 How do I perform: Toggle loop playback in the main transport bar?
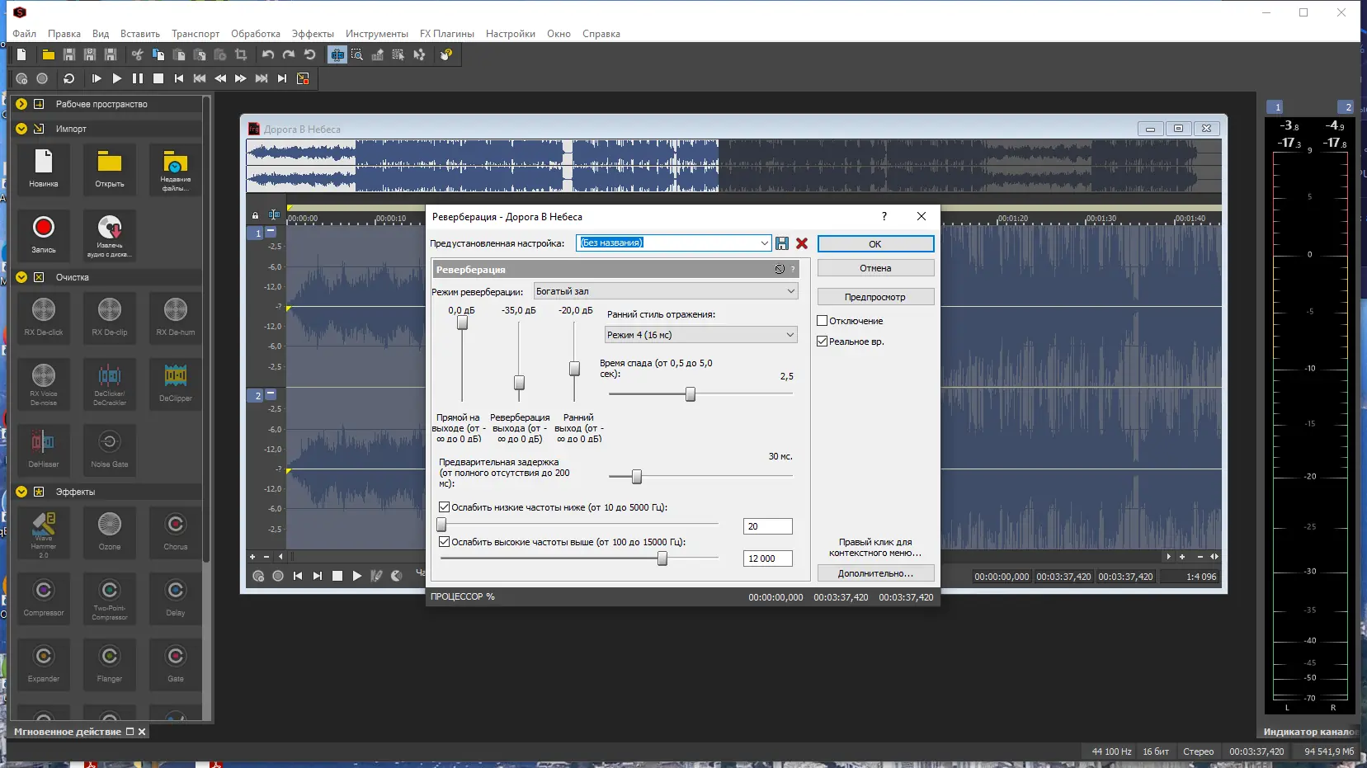69,78
